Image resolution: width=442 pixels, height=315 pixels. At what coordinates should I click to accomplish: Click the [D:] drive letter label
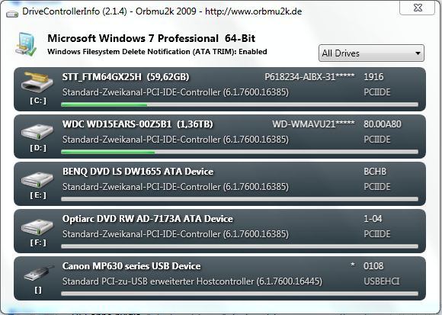(x=38, y=148)
